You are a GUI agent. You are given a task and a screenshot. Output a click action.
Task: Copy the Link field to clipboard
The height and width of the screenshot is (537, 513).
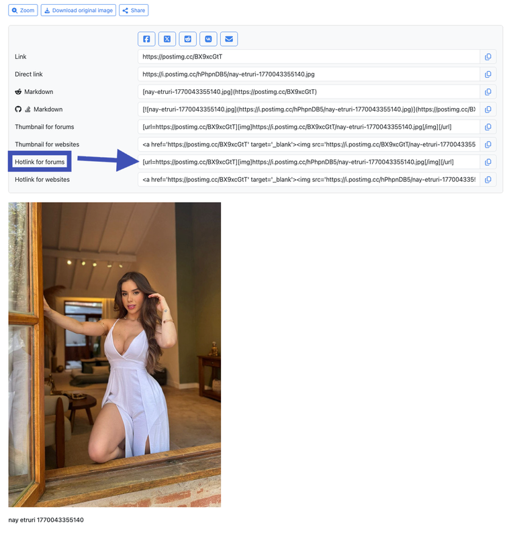[x=488, y=57]
